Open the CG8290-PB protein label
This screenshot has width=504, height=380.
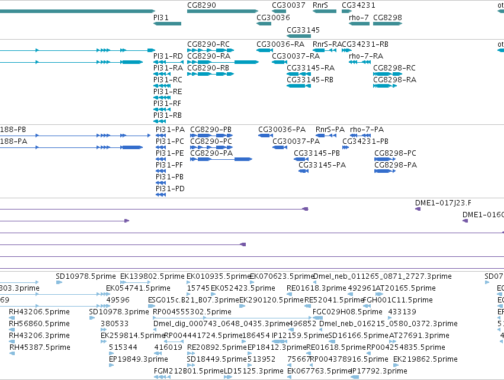pyautogui.click(x=211, y=130)
